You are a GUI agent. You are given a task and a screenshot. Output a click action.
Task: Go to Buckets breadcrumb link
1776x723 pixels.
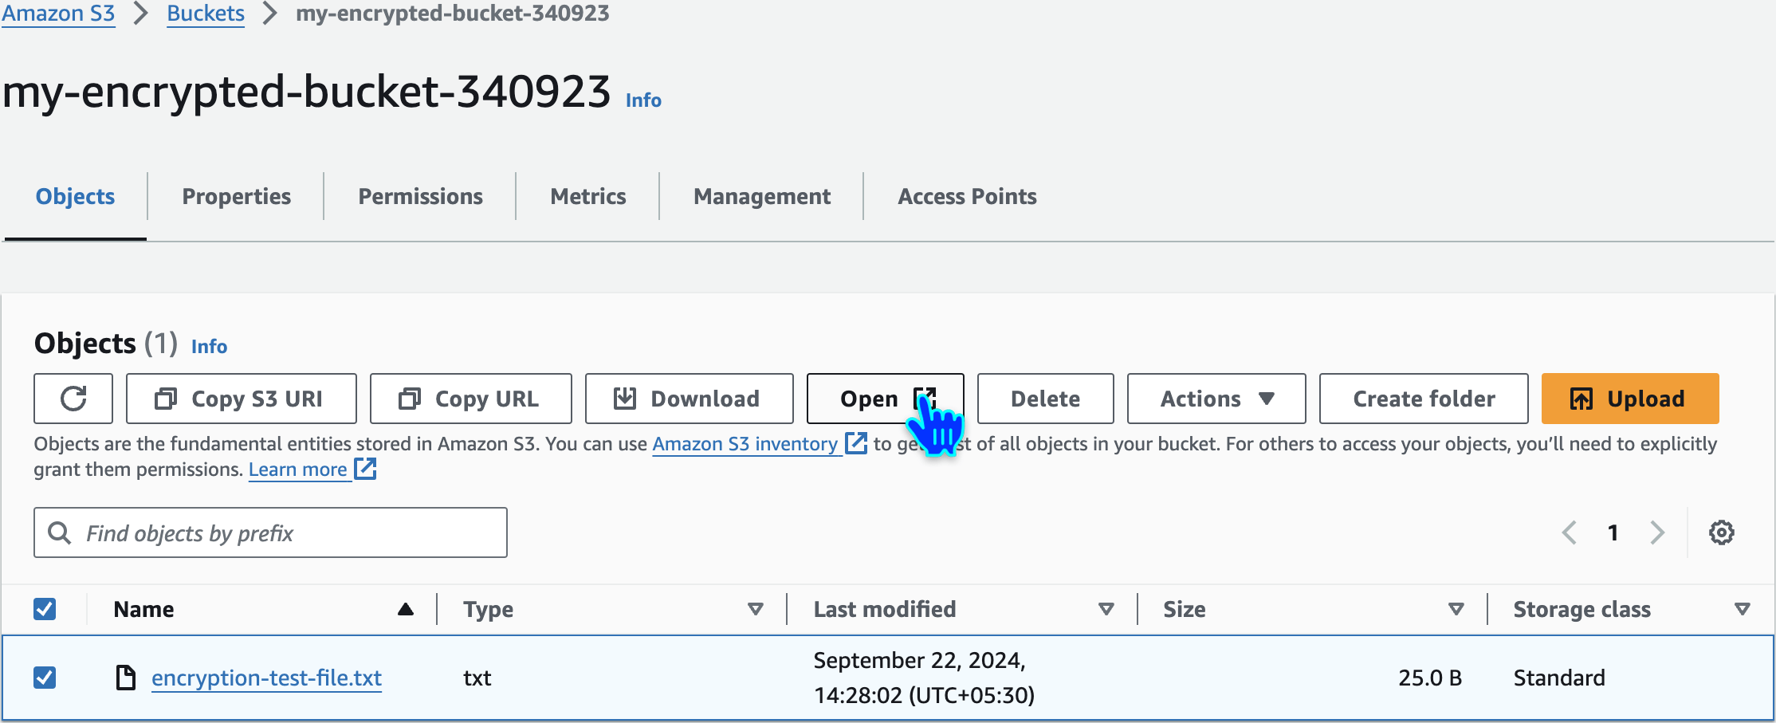pyautogui.click(x=206, y=14)
